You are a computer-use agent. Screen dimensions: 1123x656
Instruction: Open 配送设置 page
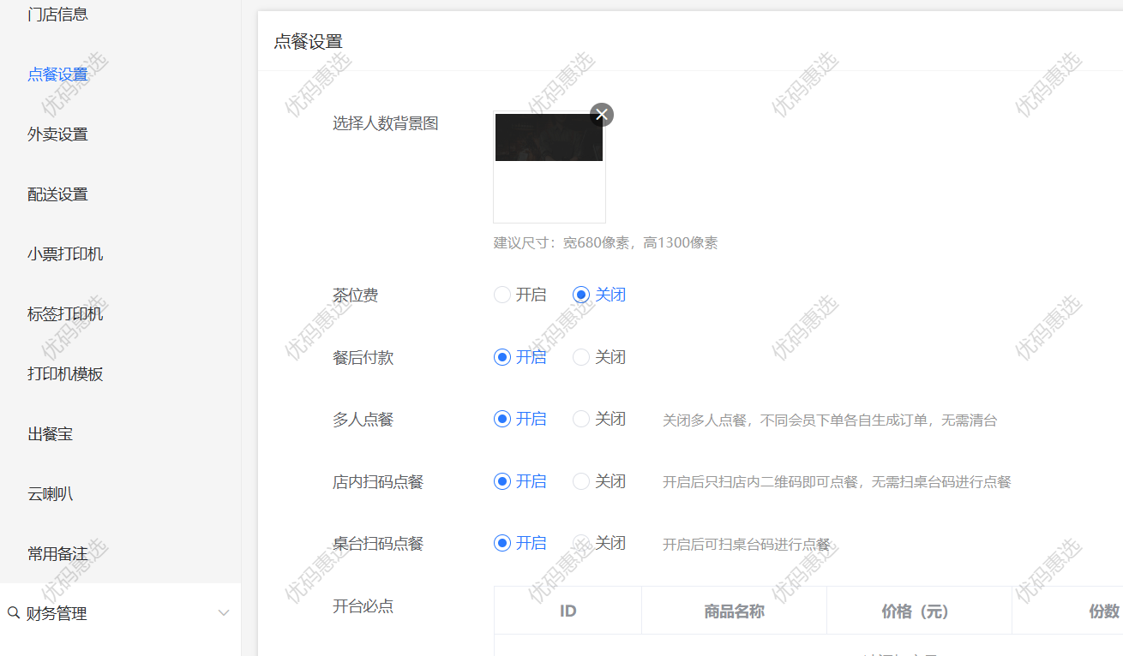pos(57,194)
